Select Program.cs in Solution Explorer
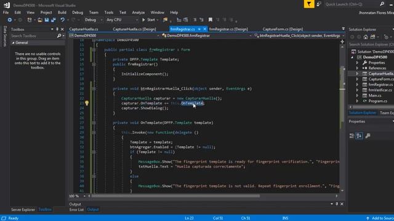The image size is (394, 221). click(x=377, y=101)
